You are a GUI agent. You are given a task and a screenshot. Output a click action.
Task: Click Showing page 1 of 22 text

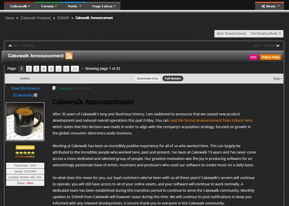(x=103, y=69)
